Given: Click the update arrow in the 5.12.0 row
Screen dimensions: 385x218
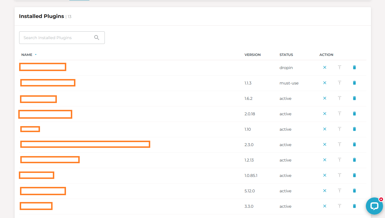Looking at the screenshot, I should [x=340, y=191].
